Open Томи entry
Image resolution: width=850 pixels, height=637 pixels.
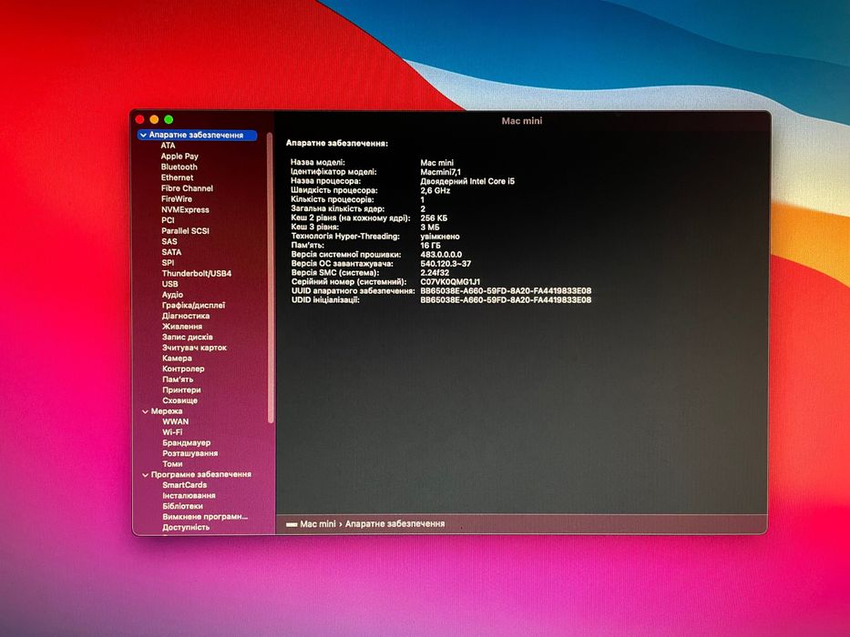(x=172, y=464)
